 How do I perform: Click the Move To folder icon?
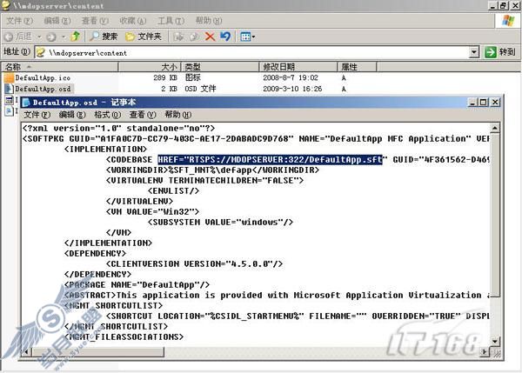pos(178,37)
